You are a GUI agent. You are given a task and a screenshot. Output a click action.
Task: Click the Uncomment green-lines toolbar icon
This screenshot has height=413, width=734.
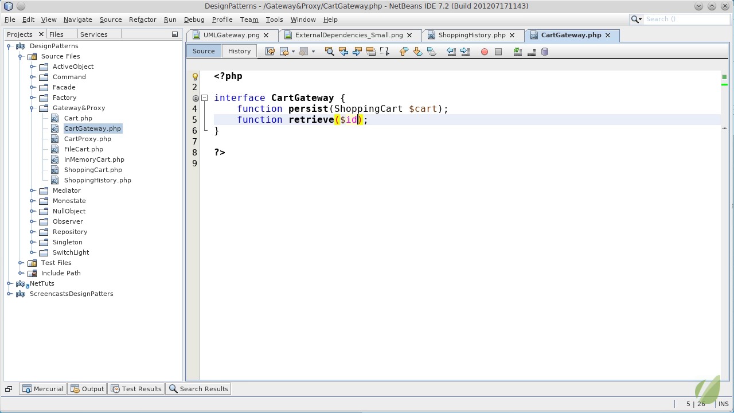pos(518,52)
